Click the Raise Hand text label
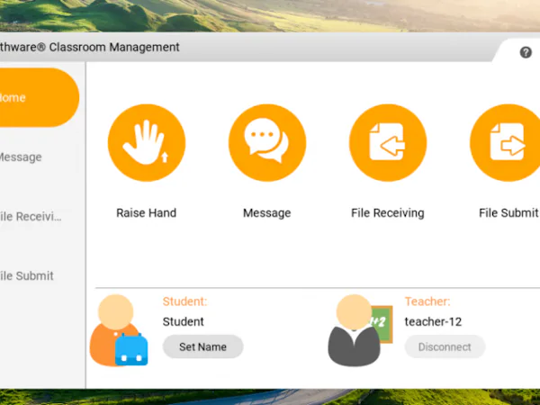540x405 pixels. 147,212
